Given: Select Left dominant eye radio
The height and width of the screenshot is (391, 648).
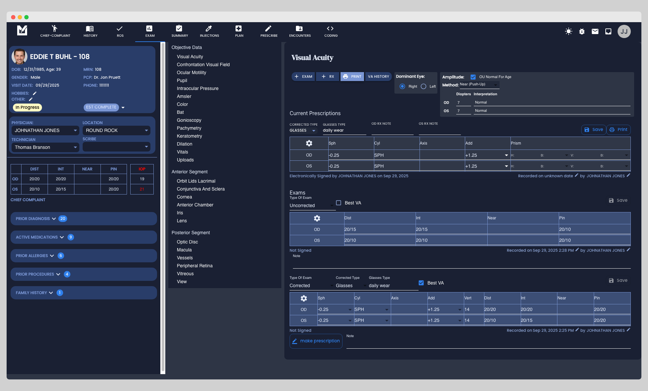Looking at the screenshot, I should [x=424, y=86].
